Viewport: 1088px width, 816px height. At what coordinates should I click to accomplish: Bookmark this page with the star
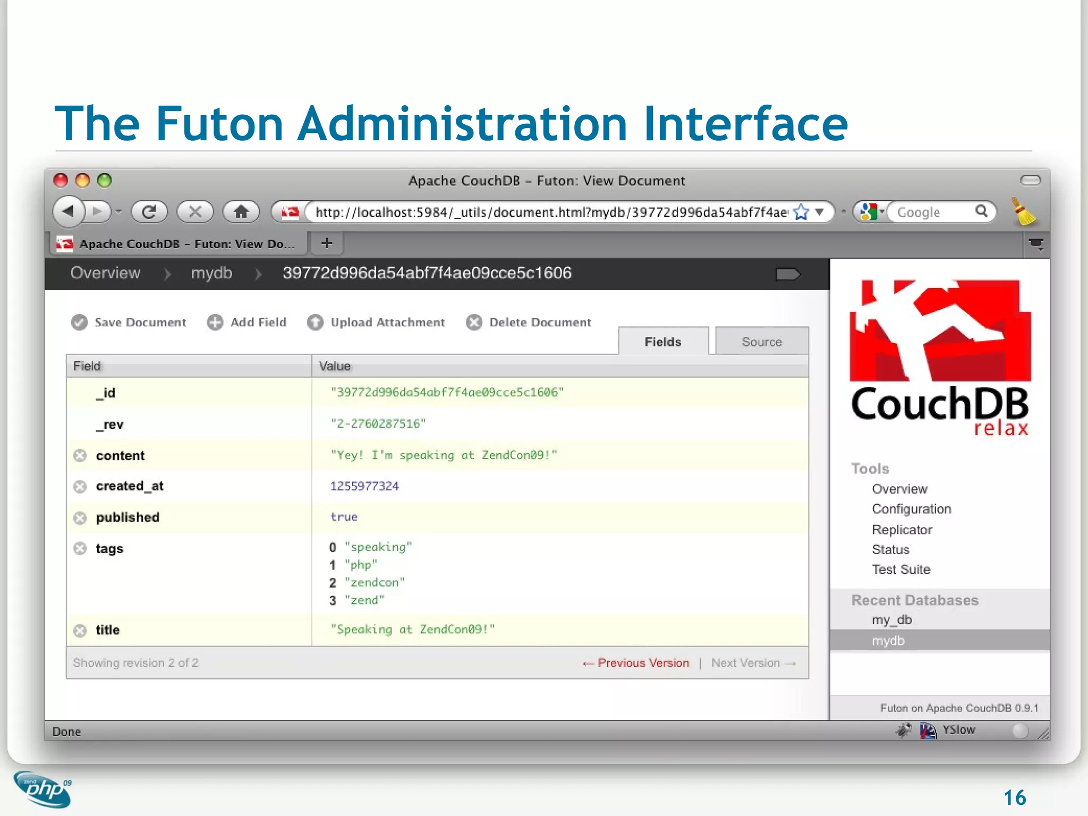coord(801,212)
